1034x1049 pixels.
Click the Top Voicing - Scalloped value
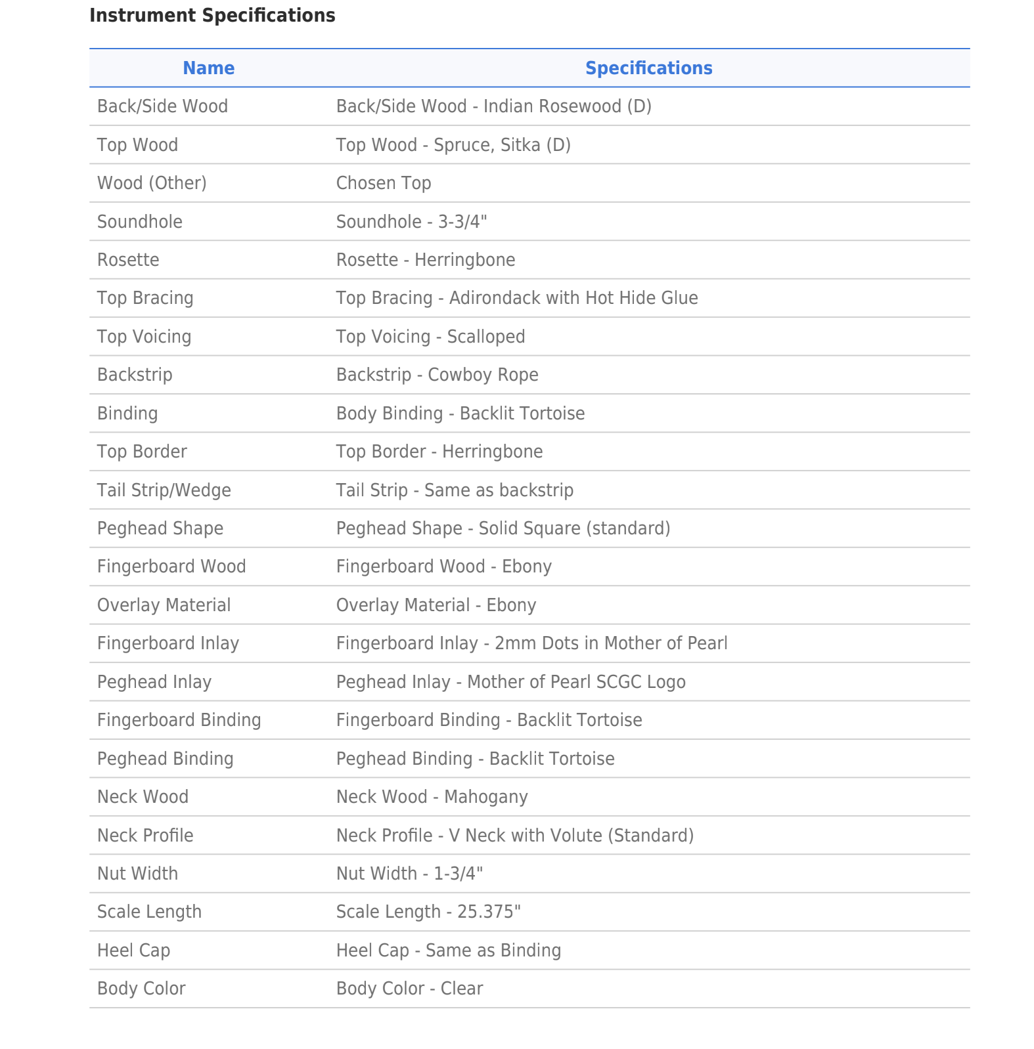430,337
